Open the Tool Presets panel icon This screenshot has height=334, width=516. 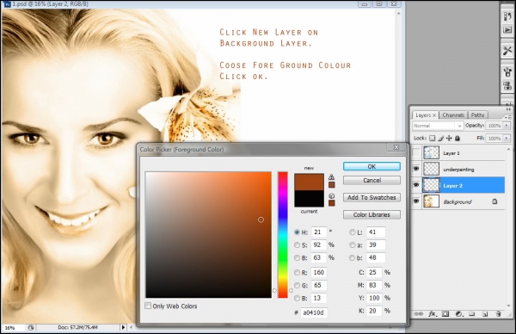click(507, 51)
